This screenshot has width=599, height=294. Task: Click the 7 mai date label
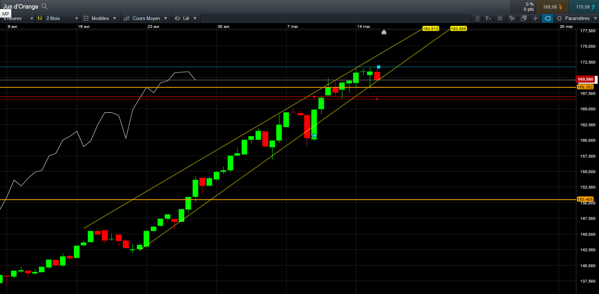pyautogui.click(x=292, y=26)
